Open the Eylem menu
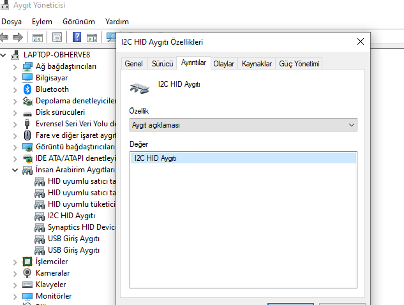Image resolution: width=404 pixels, height=305 pixels. pyautogui.click(x=42, y=22)
